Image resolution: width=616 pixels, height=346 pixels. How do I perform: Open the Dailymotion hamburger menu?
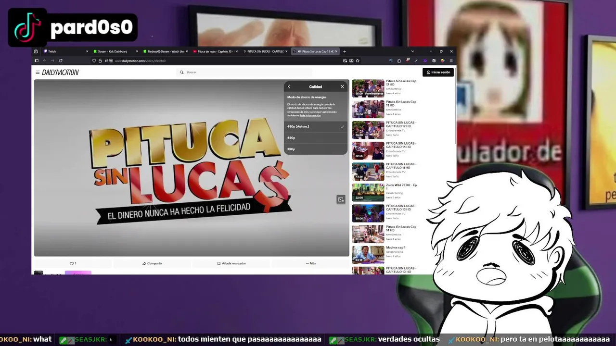[38, 73]
